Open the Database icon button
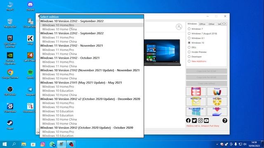 tap(196, 91)
